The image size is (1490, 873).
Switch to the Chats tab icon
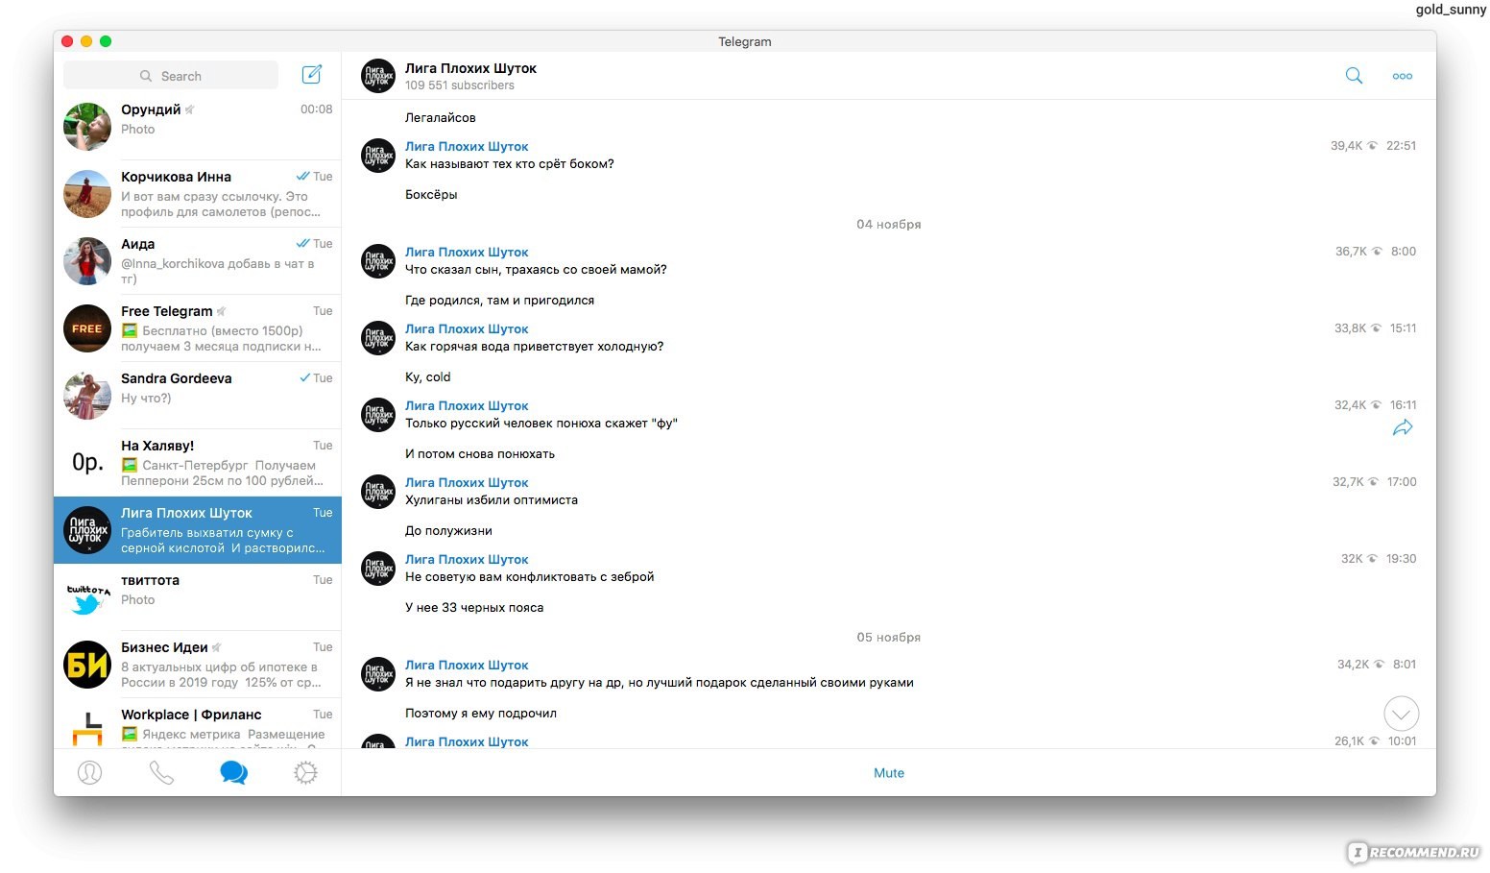point(233,772)
